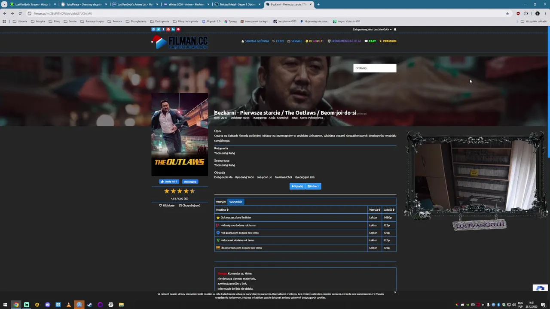Rate the movie with the stars
This screenshot has width=550, height=309.
[180, 191]
